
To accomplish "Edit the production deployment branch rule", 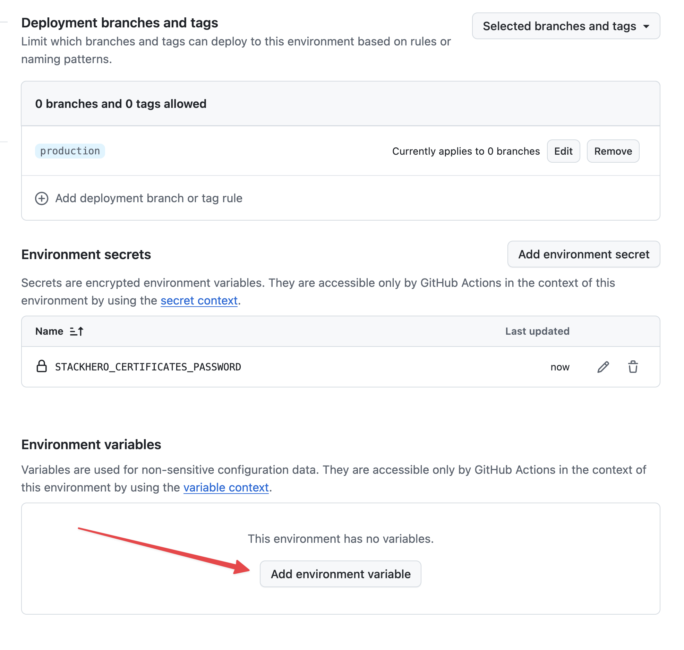I will tap(563, 151).
